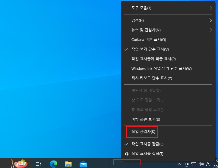Expand the 뉴스 및 관심사(N) submenu
218x168 pixels.
[168, 30]
